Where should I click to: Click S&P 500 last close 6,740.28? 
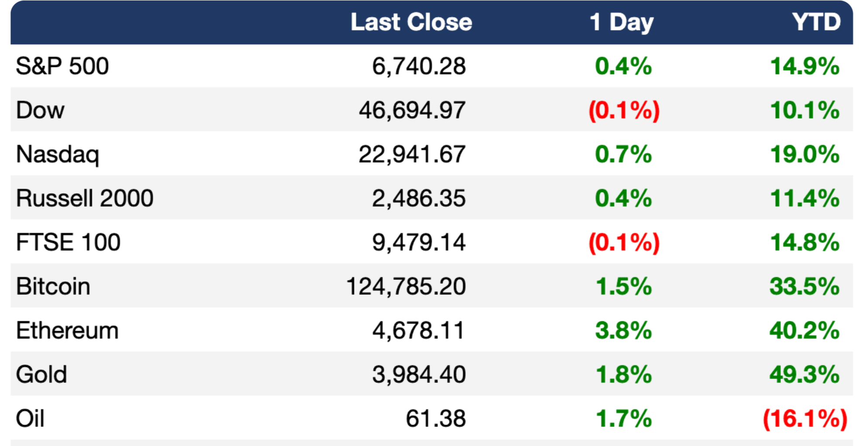click(418, 66)
